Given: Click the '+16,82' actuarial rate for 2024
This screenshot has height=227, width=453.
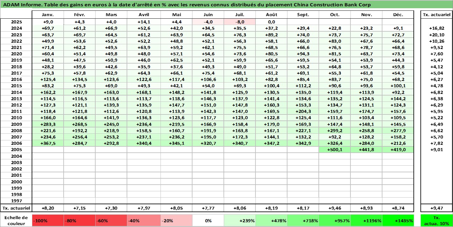Looking at the screenshot, I should click(x=437, y=28).
